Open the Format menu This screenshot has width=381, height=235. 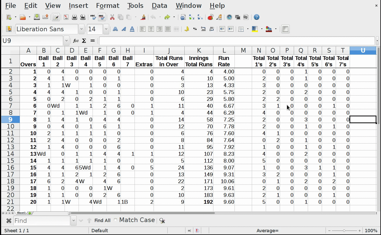[x=108, y=6]
